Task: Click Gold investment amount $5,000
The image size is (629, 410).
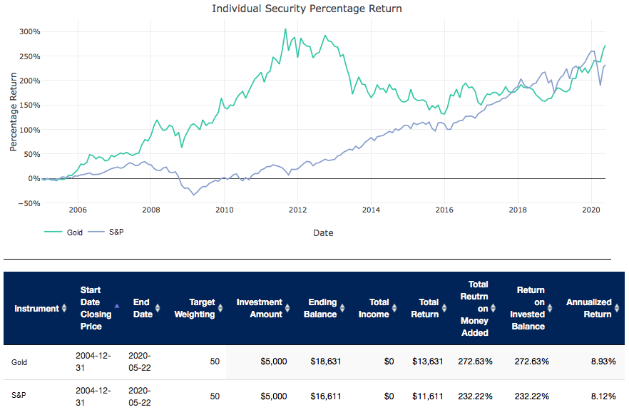Action: pos(274,362)
